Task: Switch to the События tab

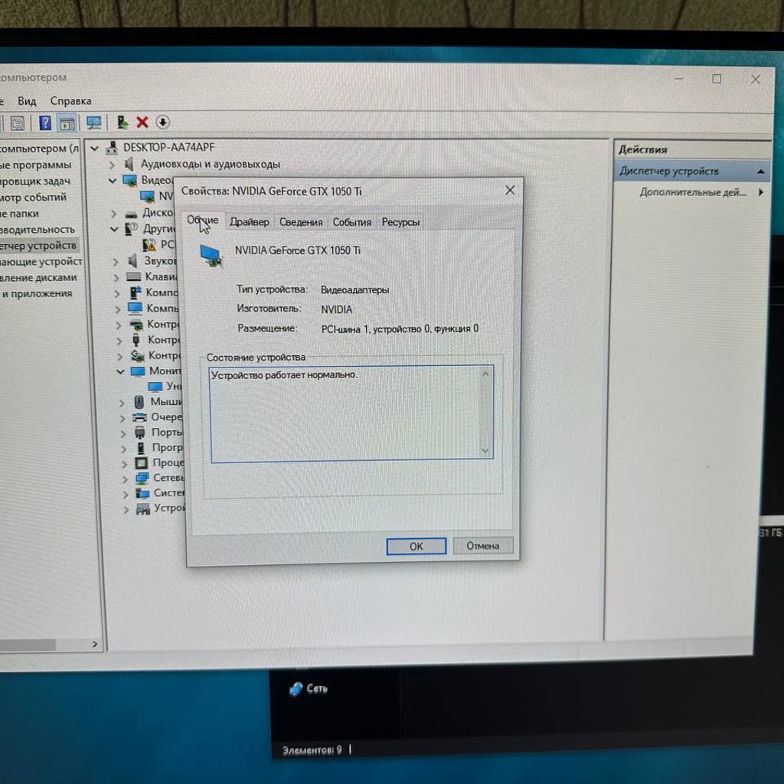Action: (x=352, y=222)
